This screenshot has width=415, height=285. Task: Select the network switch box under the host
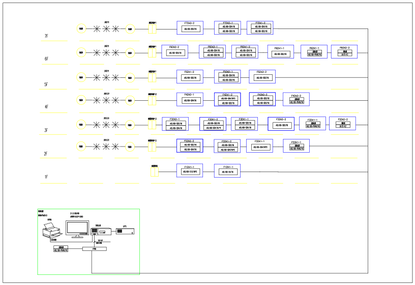point(95,249)
